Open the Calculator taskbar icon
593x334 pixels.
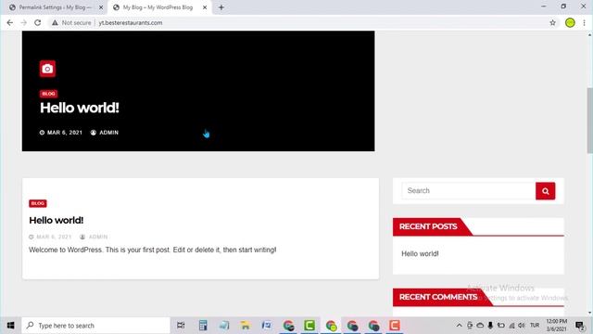click(x=203, y=326)
